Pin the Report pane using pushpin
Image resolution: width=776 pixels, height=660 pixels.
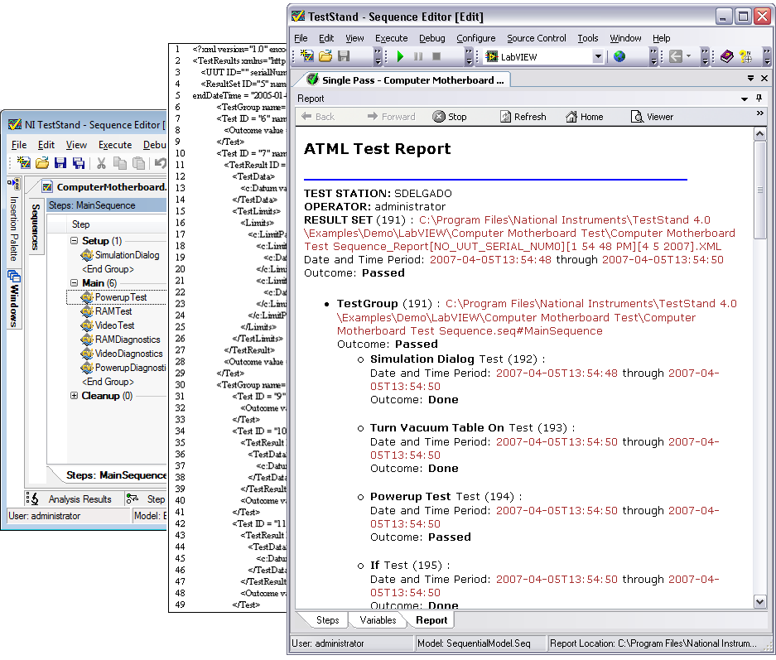point(759,99)
